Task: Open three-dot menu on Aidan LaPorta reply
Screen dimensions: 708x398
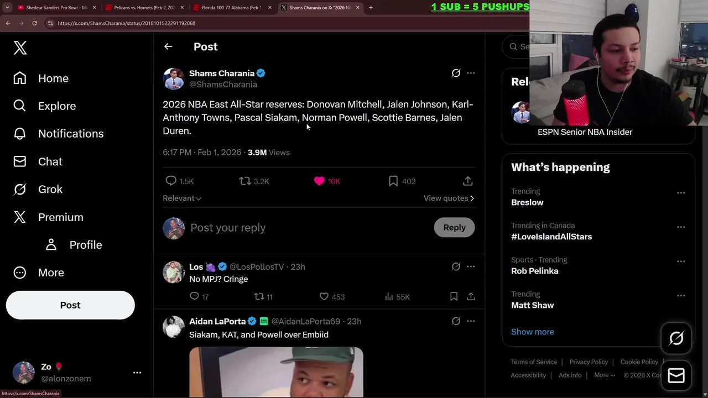Action: 471,321
